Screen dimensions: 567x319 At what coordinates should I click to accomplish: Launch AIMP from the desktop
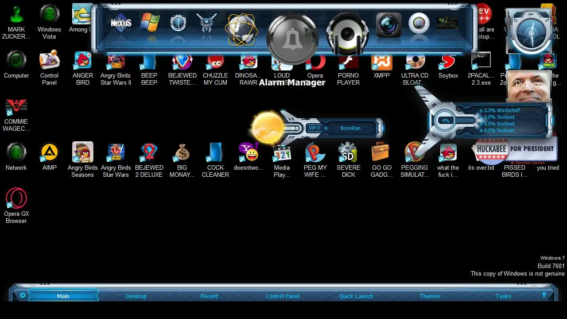[x=49, y=157]
